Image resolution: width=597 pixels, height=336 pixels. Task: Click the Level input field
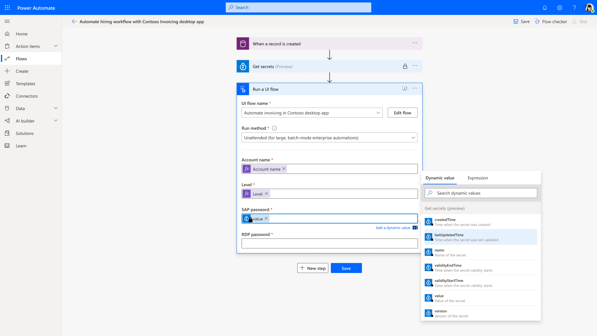(329, 194)
